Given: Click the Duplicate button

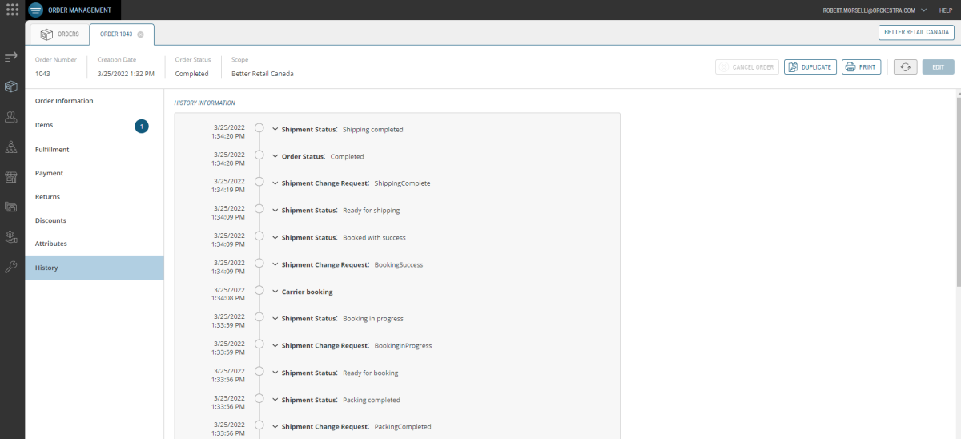Looking at the screenshot, I should [810, 67].
